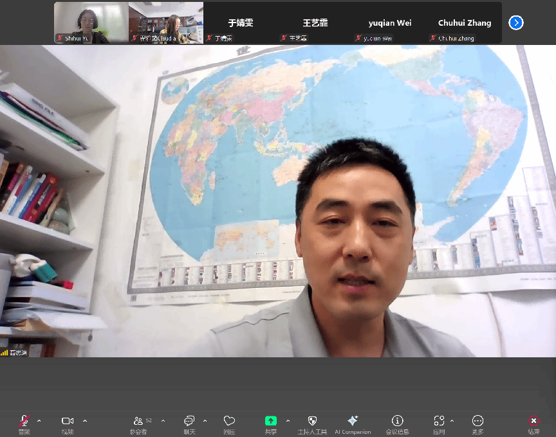556x437 pixels.
Task: Toggle the video camera on or off
Action: [68, 421]
